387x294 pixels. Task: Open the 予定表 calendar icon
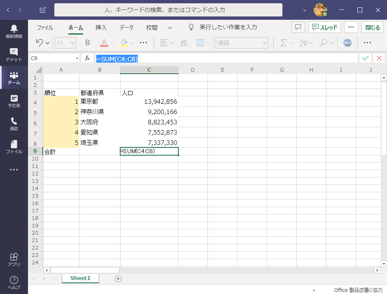14,101
